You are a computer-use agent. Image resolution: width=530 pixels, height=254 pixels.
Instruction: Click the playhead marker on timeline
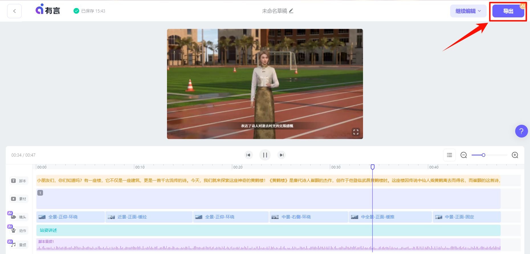pos(372,167)
